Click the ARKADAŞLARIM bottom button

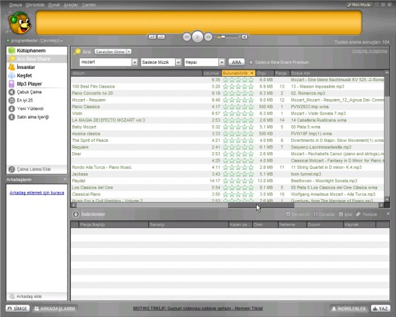click(x=55, y=309)
